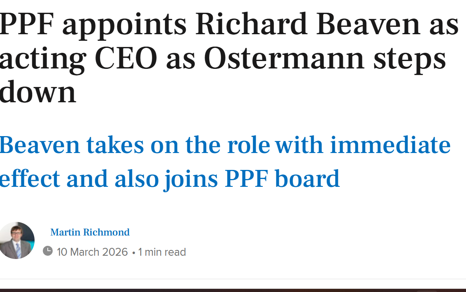This screenshot has width=466, height=292.
Task: Click the dark article image strip at the bottom
Action: point(233,290)
